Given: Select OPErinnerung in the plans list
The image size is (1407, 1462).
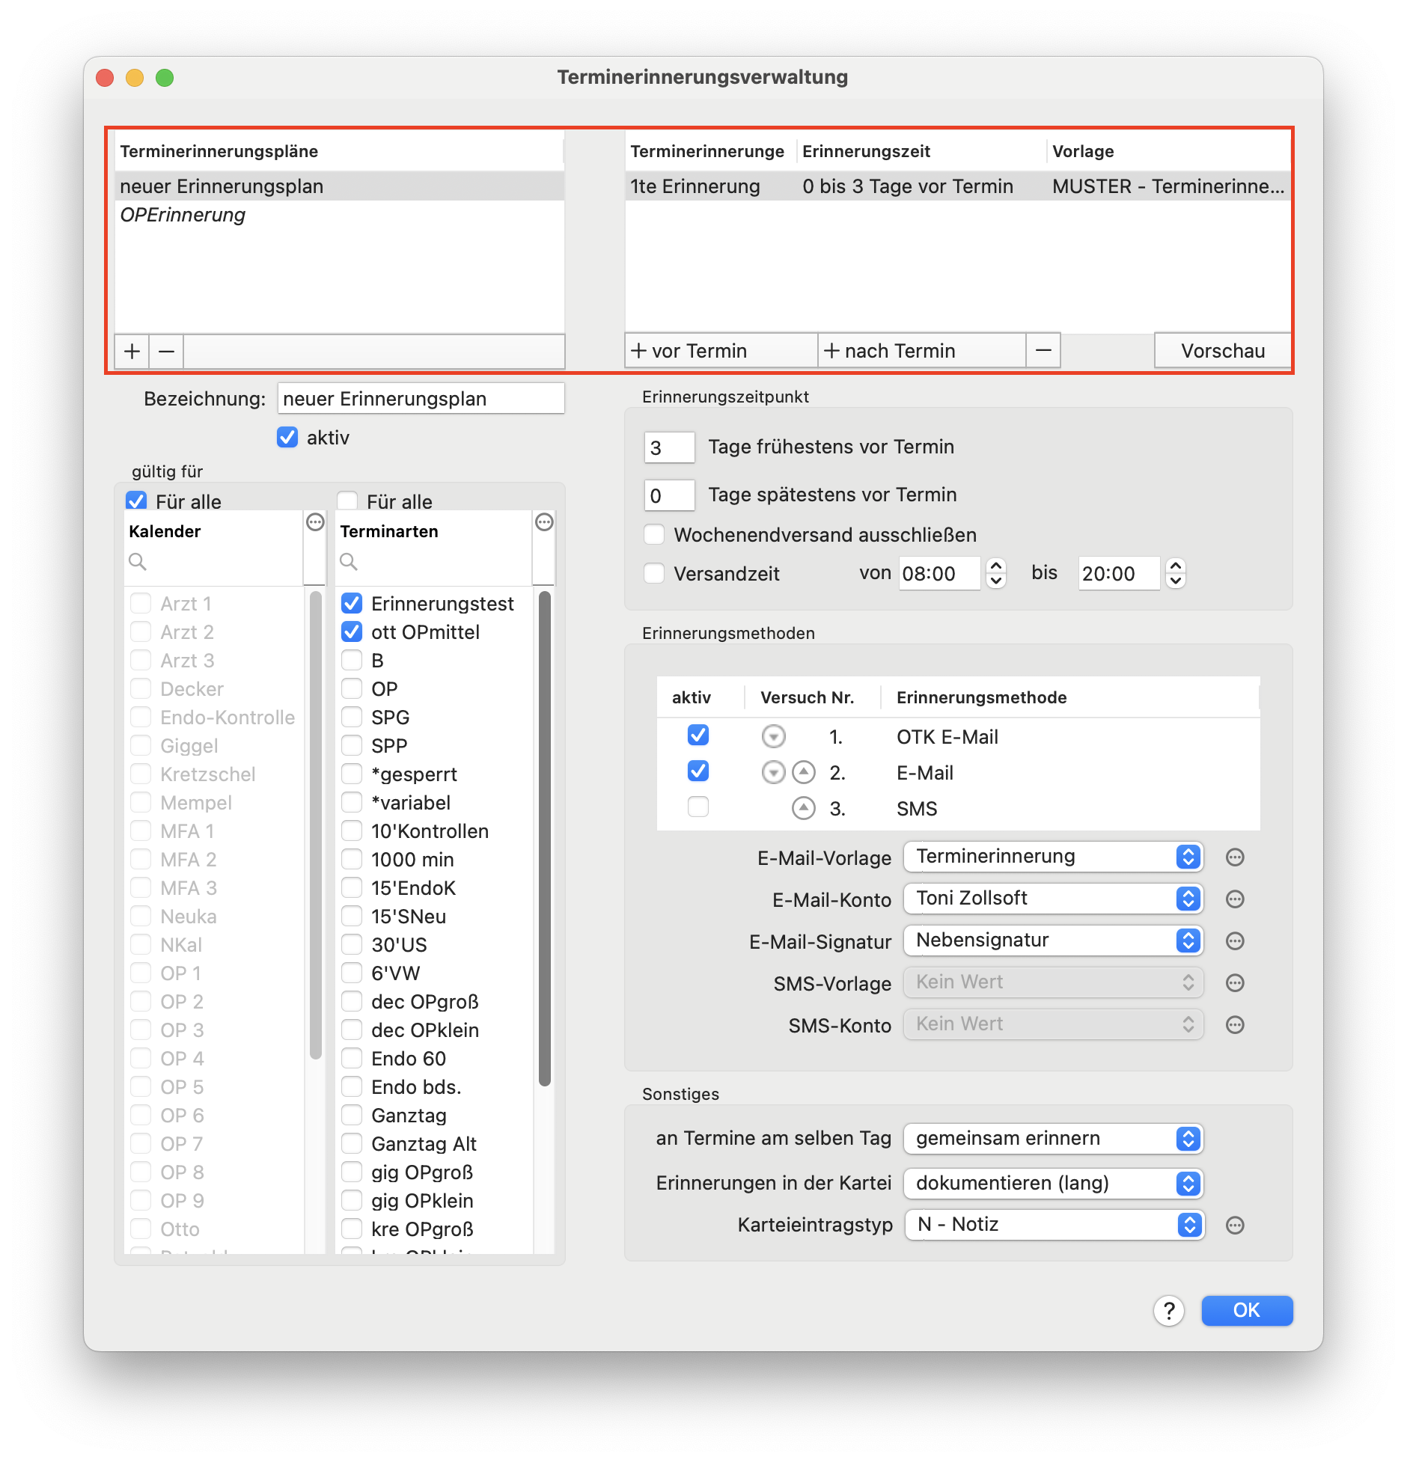Looking at the screenshot, I should click(183, 215).
